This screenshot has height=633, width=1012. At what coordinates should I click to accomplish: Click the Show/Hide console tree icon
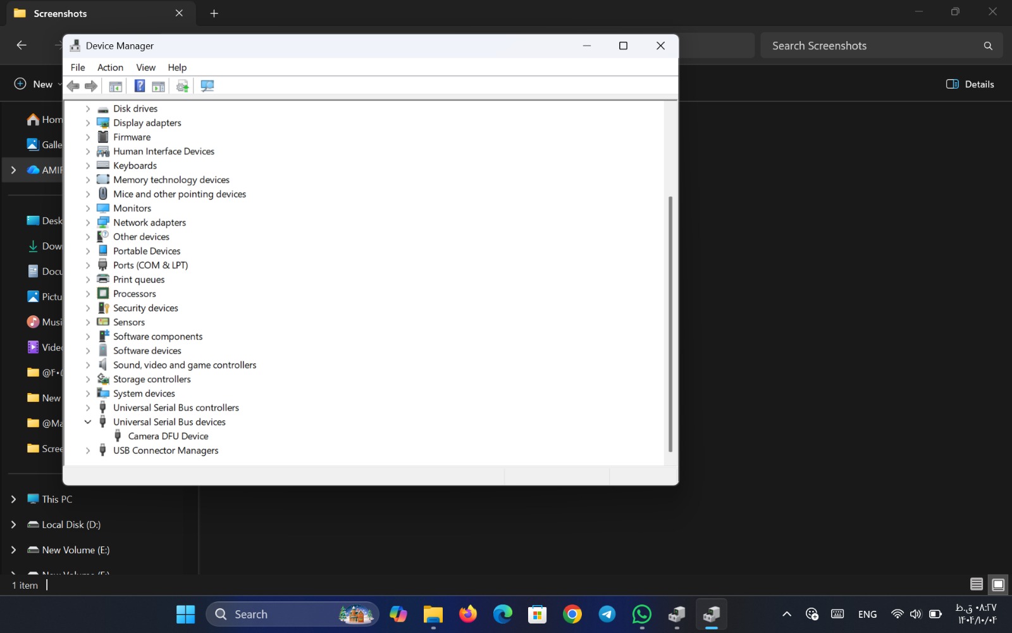click(x=115, y=86)
